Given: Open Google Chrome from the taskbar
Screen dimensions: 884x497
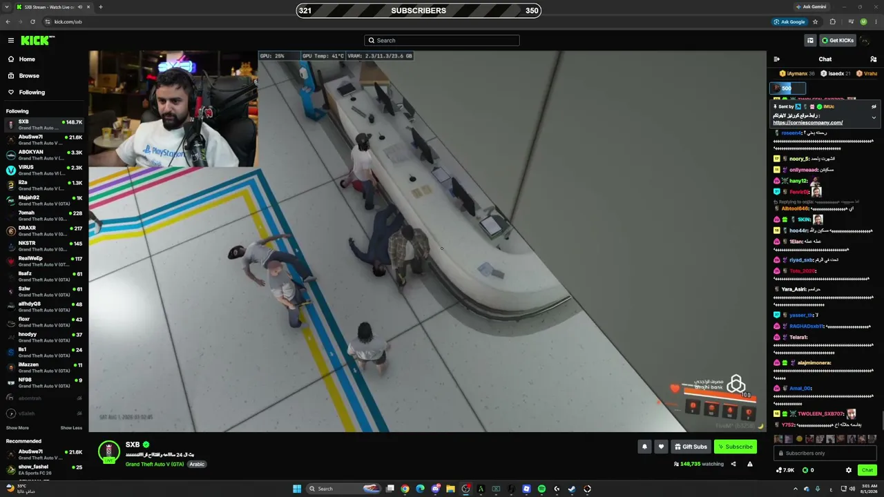Looking at the screenshot, I should 405,489.
